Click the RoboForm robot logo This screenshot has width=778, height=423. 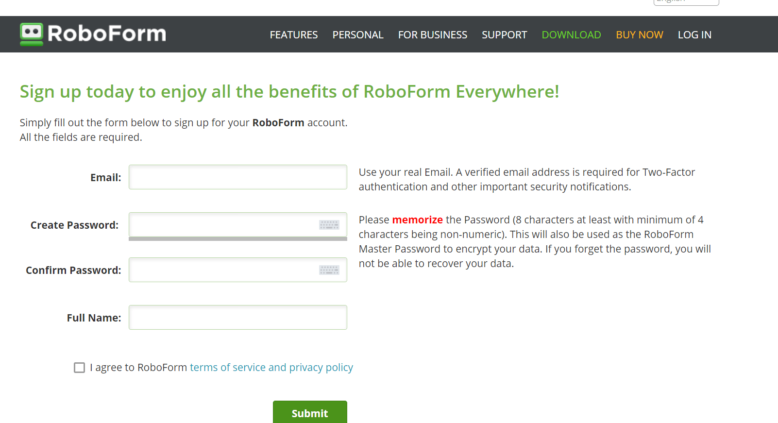point(31,34)
